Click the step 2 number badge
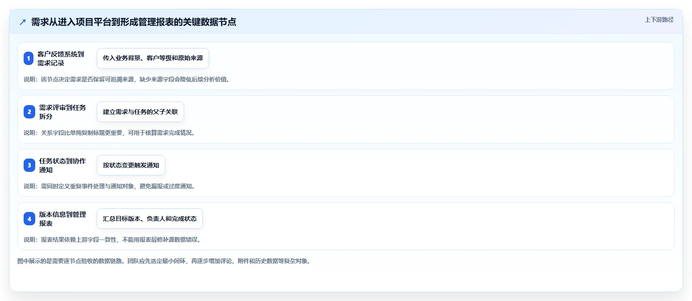The width and height of the screenshot is (692, 301). pos(29,112)
